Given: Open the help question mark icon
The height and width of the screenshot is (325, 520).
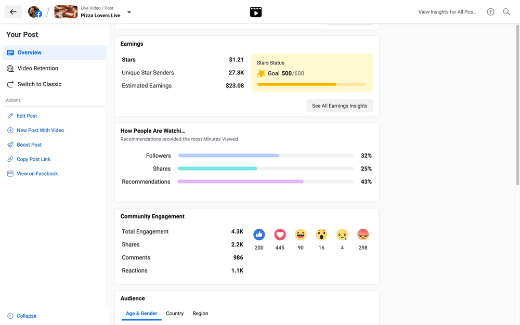Looking at the screenshot, I should click(490, 12).
